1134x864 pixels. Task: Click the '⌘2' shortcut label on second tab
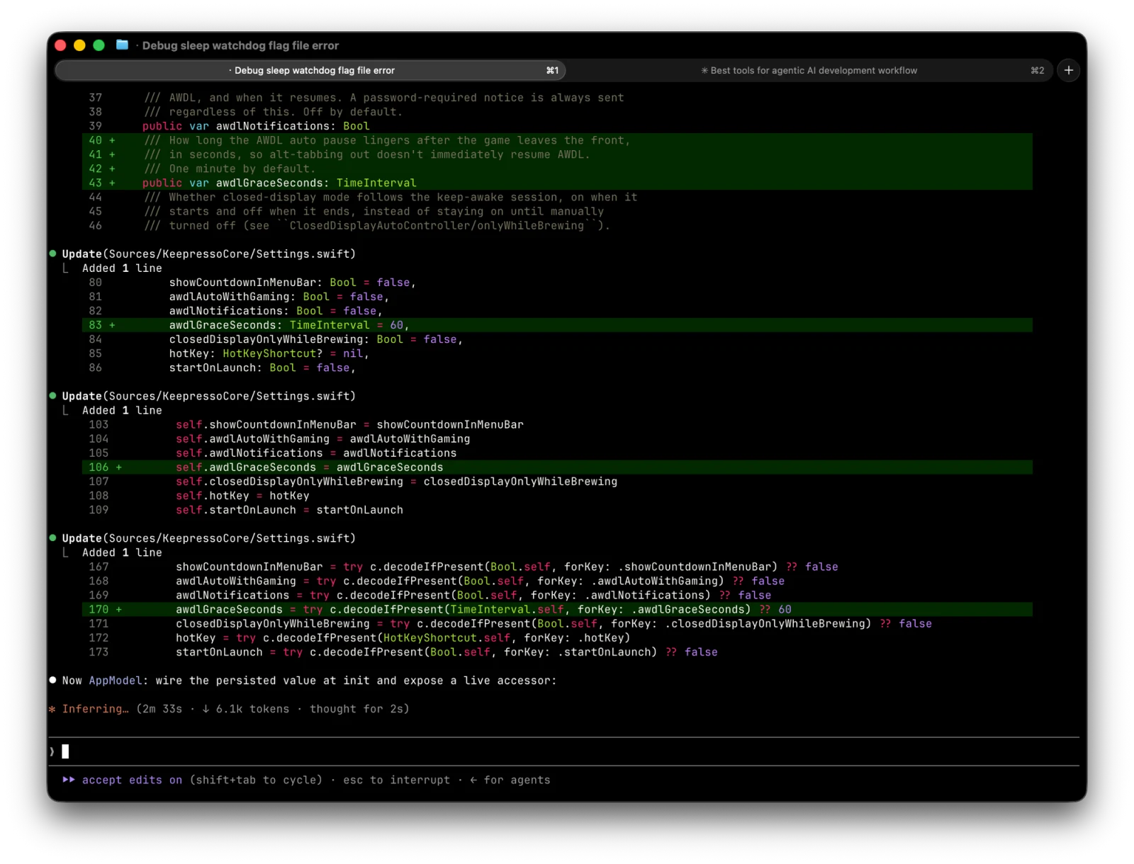[x=1037, y=70]
